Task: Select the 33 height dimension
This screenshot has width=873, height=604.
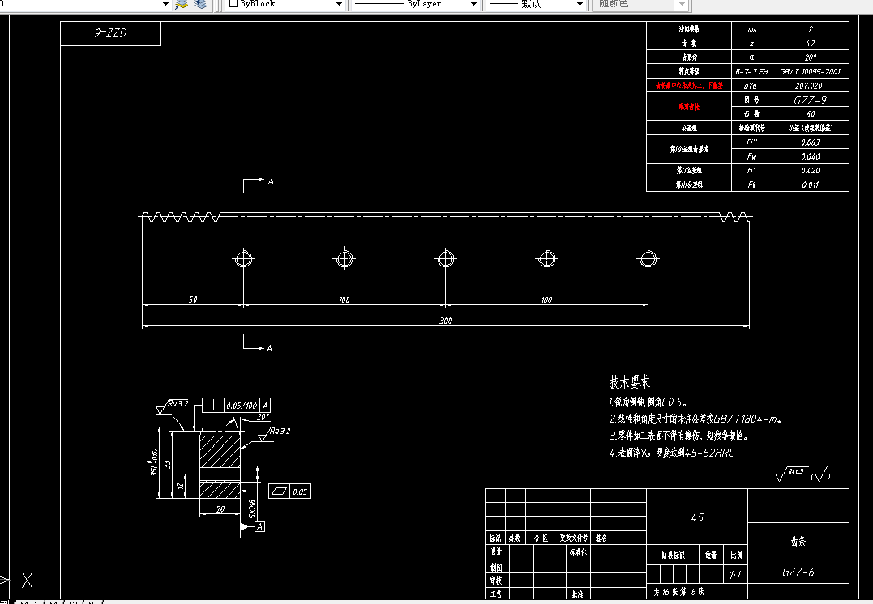Action: (168, 463)
